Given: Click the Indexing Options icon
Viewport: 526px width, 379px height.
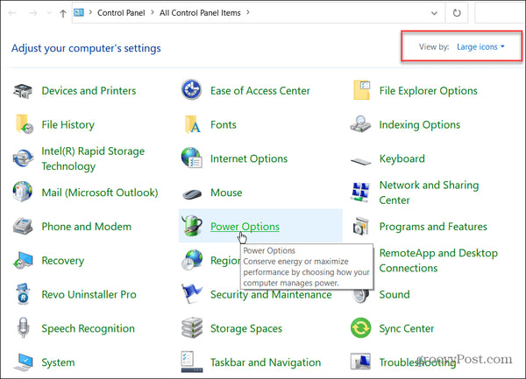Looking at the screenshot, I should coord(360,124).
